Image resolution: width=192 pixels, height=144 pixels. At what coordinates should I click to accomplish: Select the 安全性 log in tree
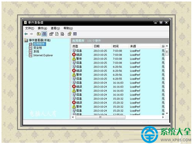point(38,48)
